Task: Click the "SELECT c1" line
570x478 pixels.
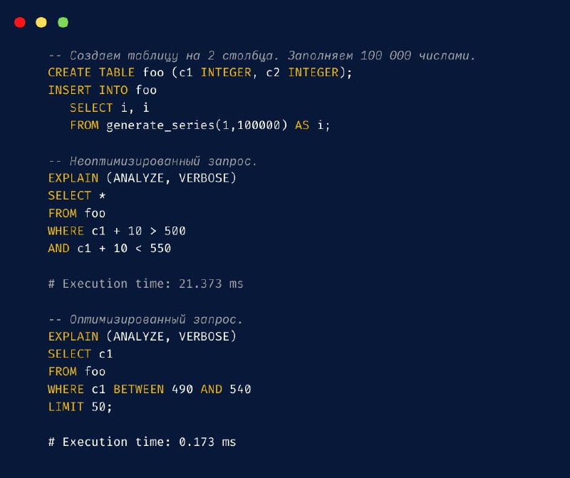Action: [80, 354]
